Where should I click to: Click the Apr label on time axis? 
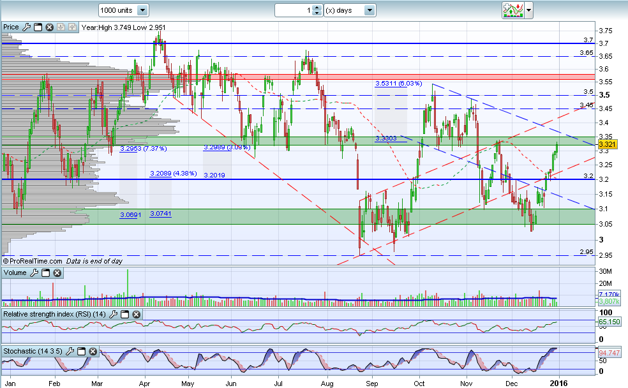(x=144, y=384)
